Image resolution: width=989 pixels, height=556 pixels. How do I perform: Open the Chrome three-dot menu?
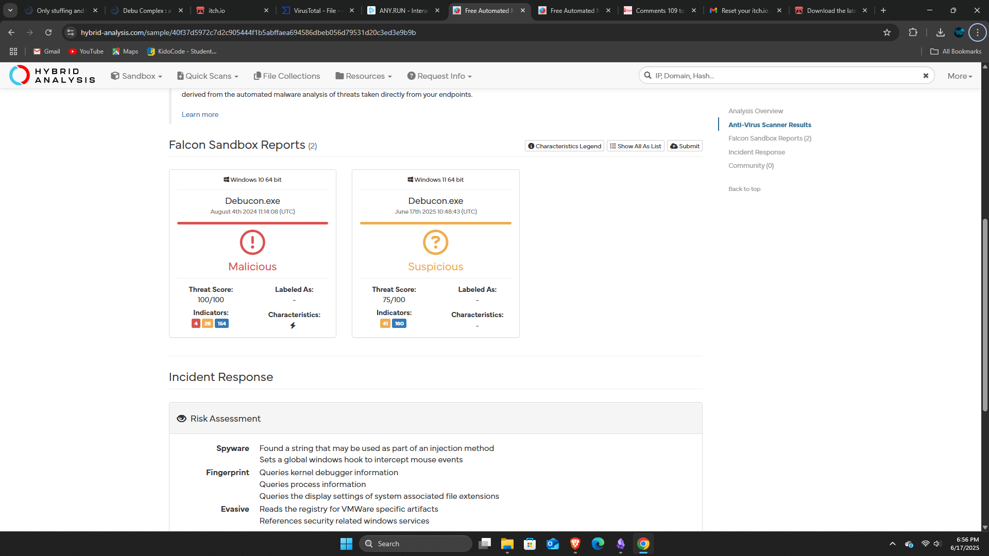point(977,32)
